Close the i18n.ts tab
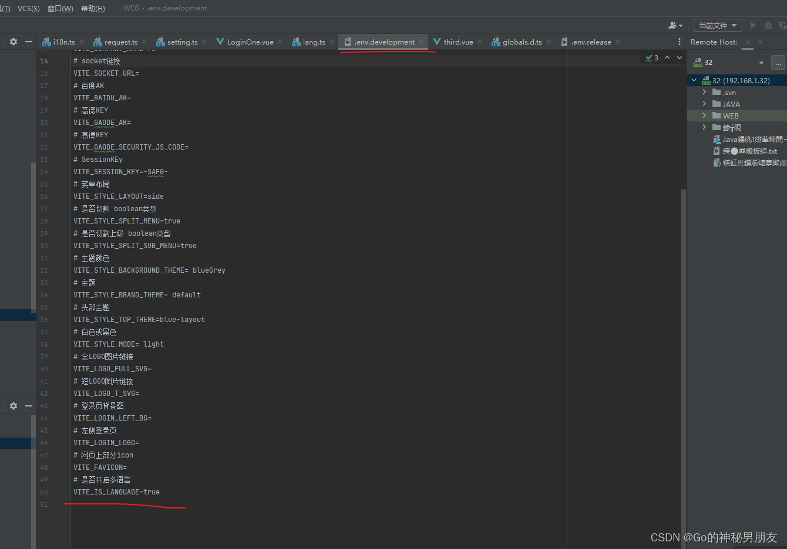This screenshot has width=787, height=549. point(82,42)
